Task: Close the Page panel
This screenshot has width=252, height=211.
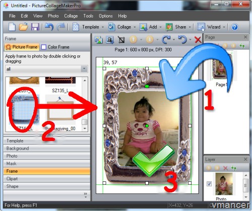Action: [x=245, y=37]
